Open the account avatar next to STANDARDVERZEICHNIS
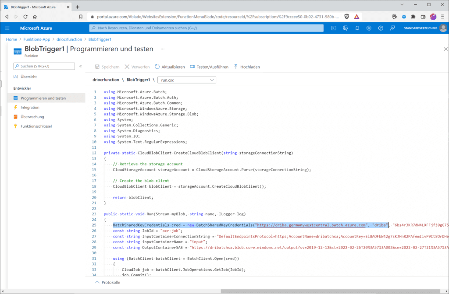The width and height of the screenshot is (449, 294). 443,28
